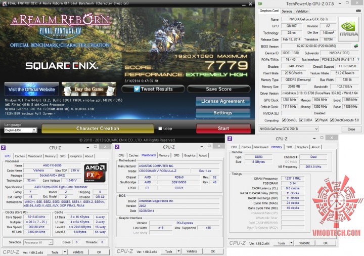Click Visit the Official Website banner
This screenshot has width=364, height=256.
click(x=31, y=89)
